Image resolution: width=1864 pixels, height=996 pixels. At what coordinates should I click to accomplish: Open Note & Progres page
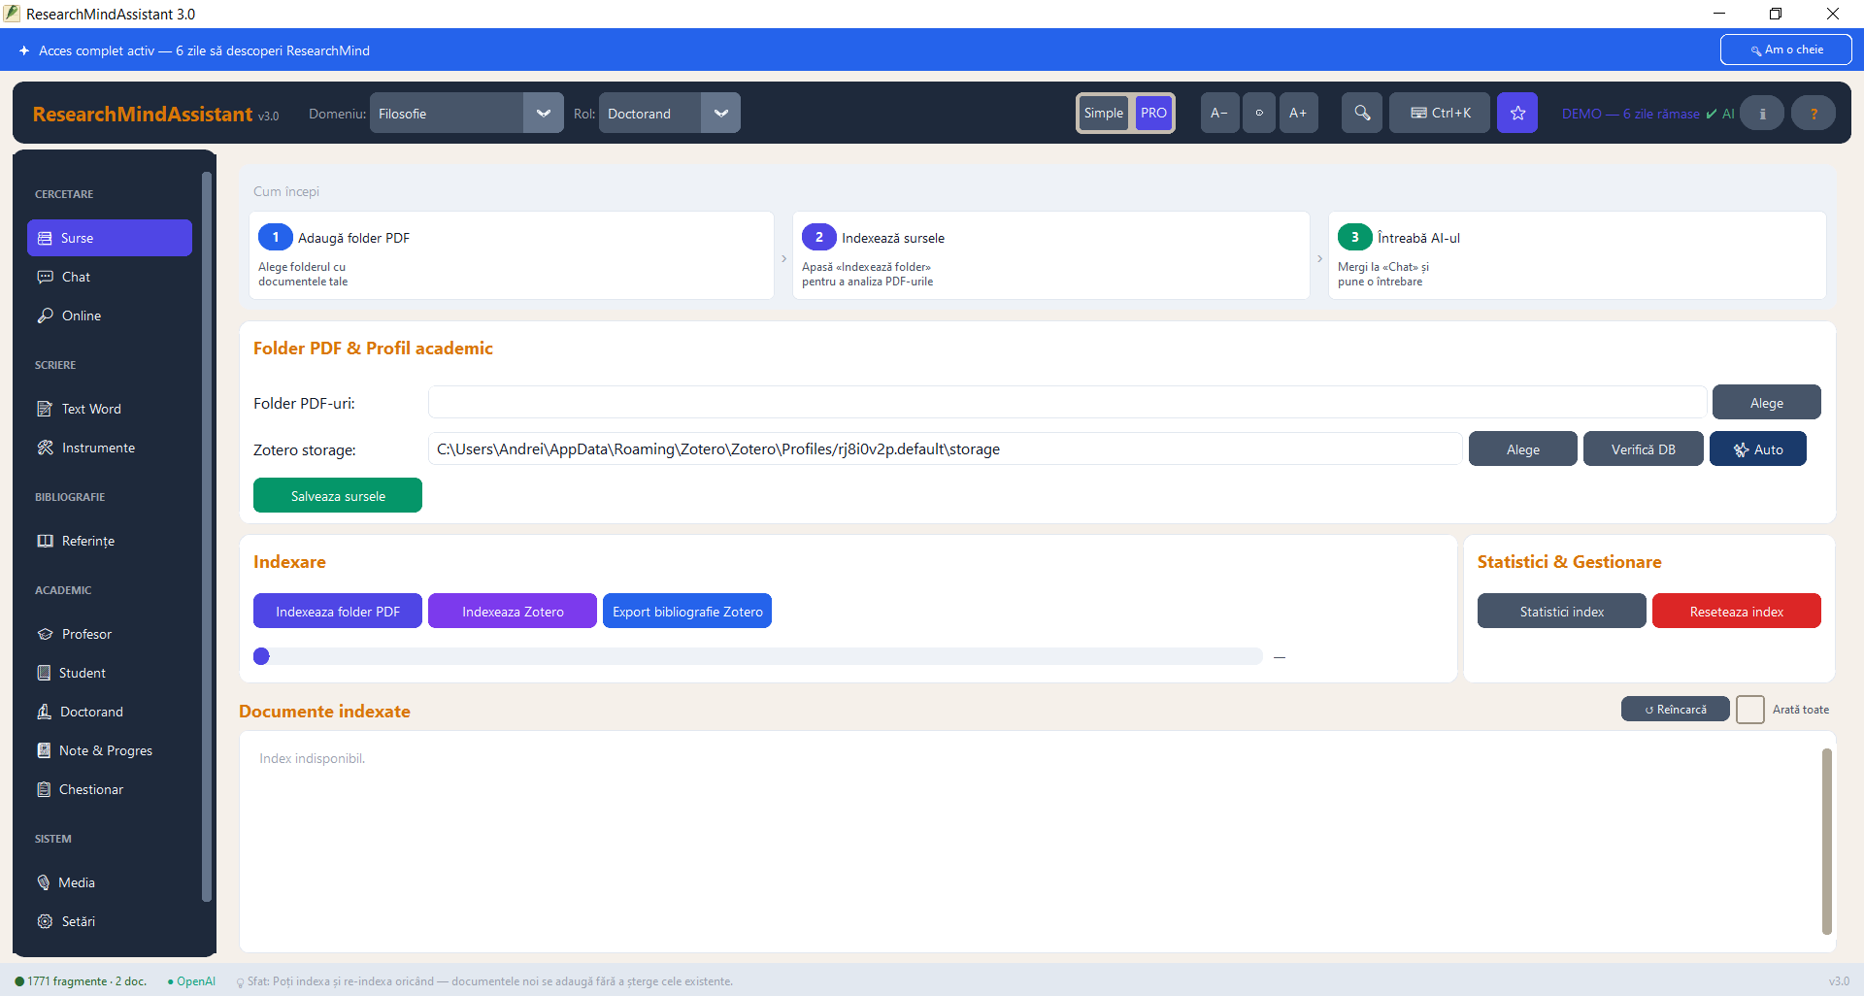pos(110,750)
